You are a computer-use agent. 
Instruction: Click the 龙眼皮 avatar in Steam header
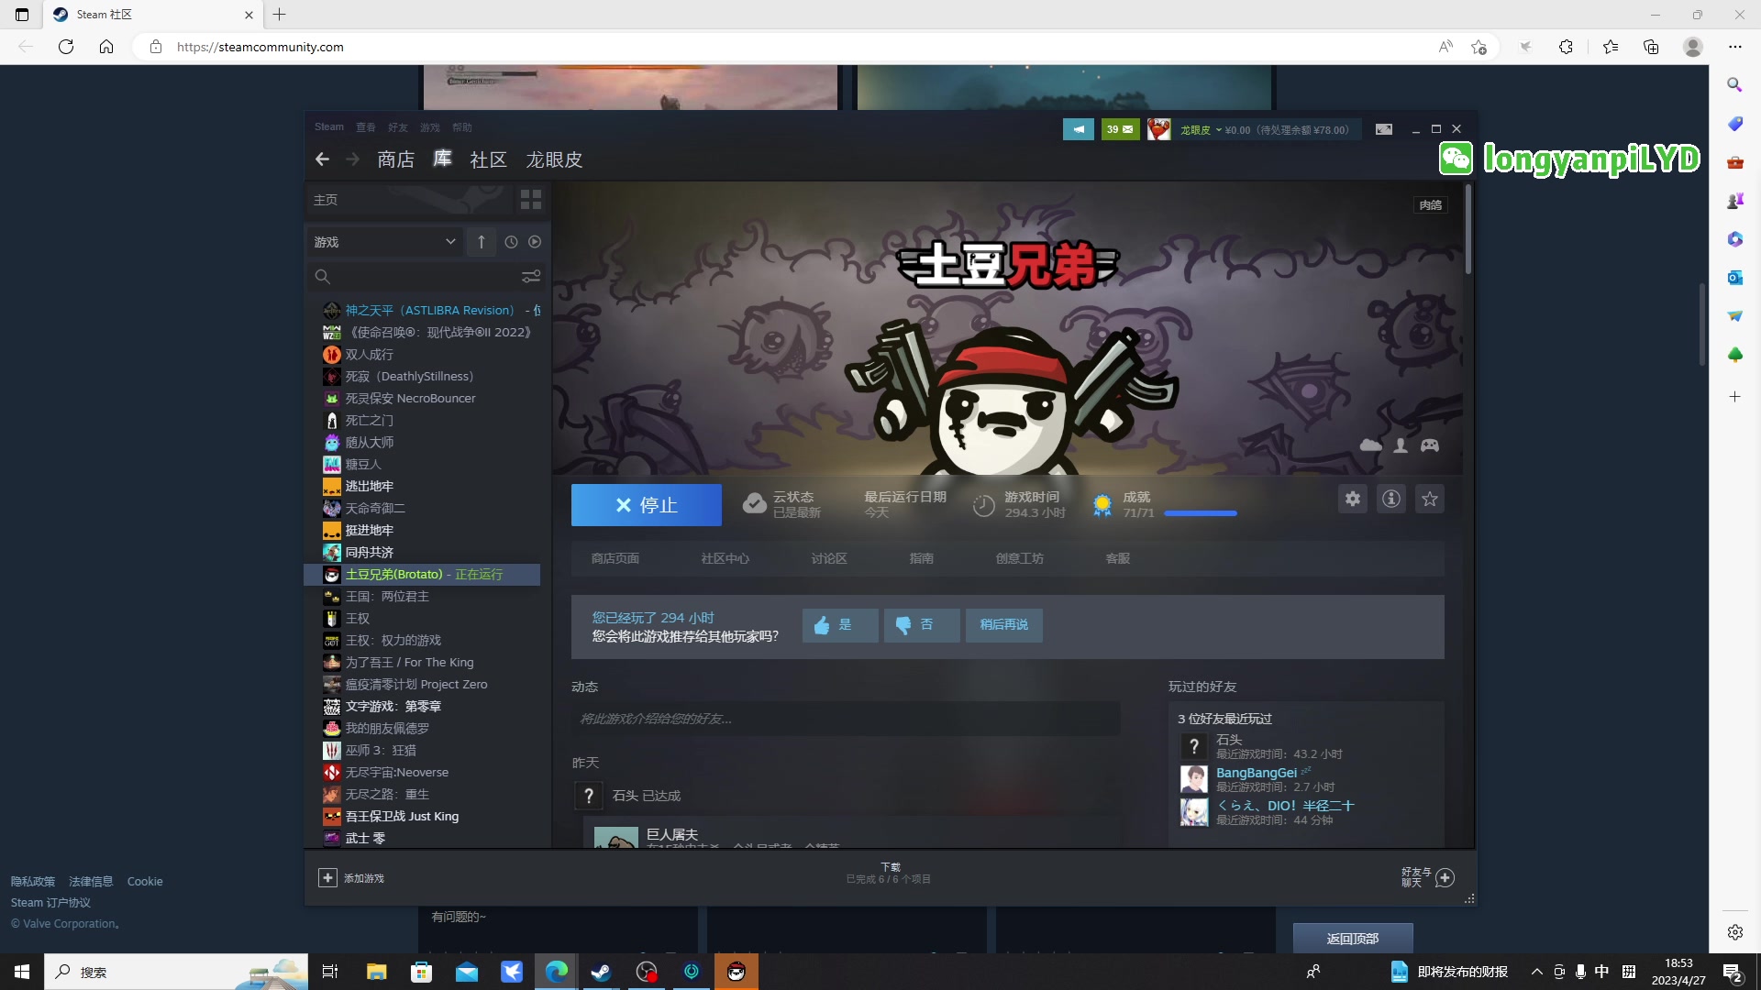pos(1158,129)
